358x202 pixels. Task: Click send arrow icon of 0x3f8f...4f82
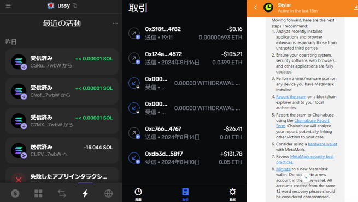tap(134, 33)
